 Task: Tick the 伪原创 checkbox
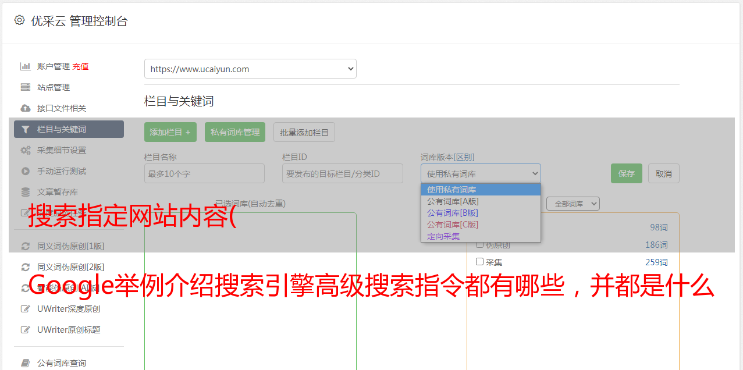[480, 245]
